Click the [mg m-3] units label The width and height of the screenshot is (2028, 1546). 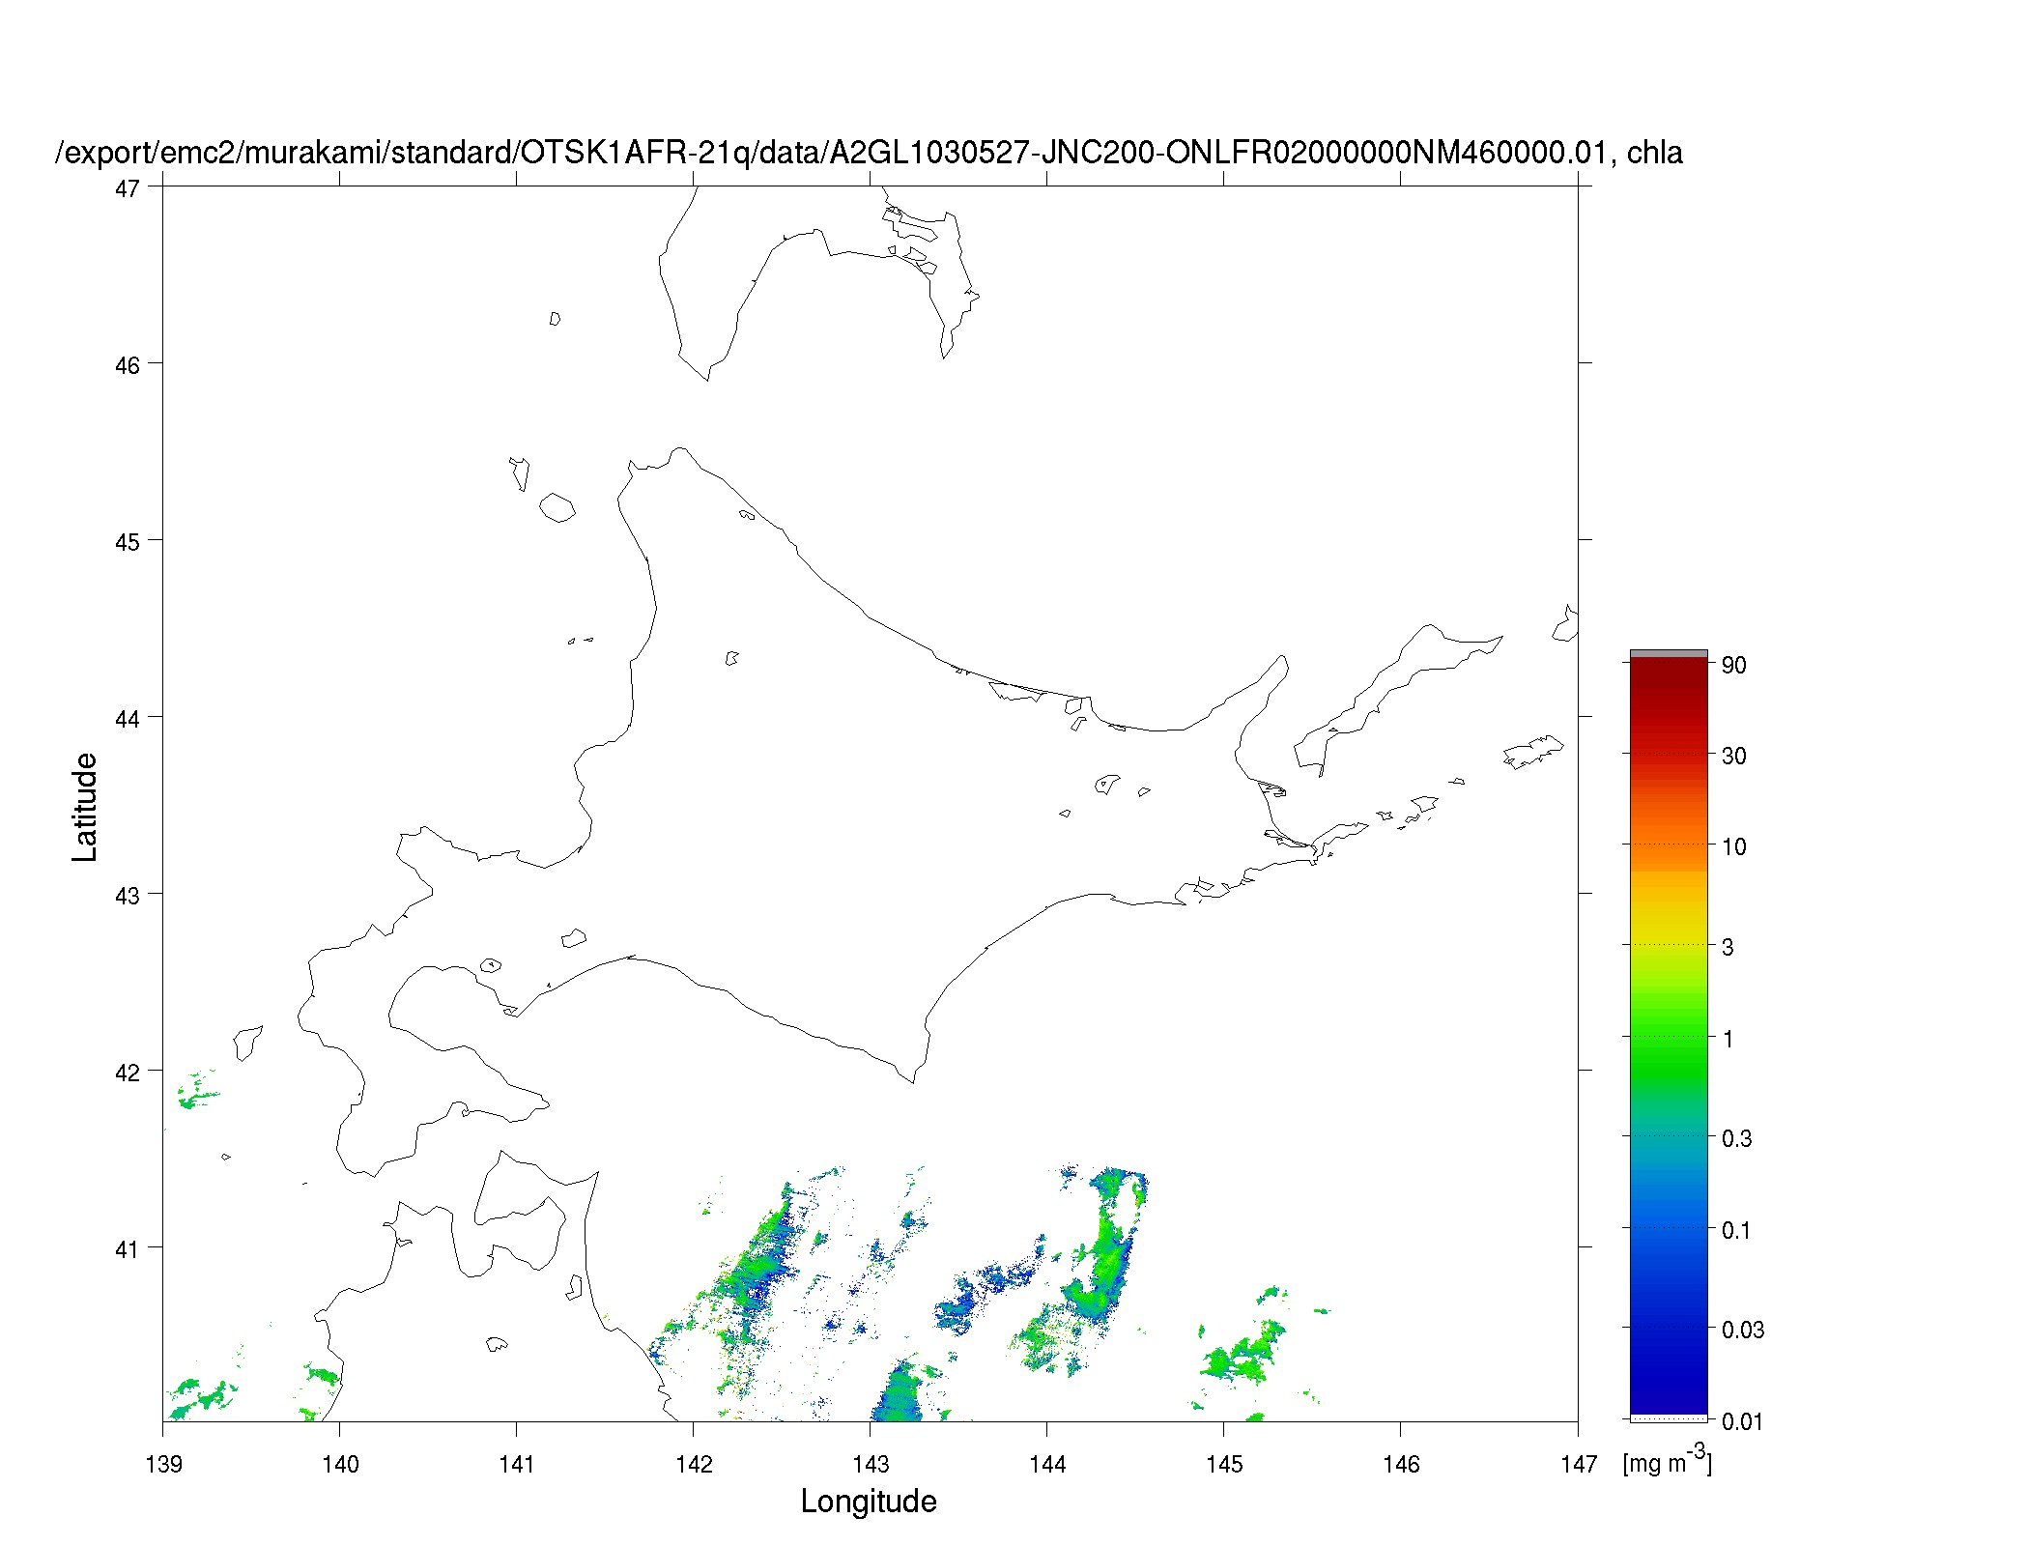tap(1667, 1460)
